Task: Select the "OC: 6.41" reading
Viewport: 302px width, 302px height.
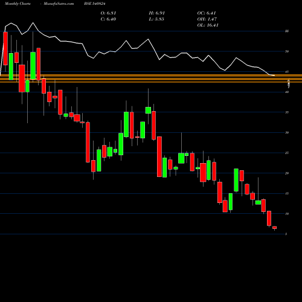Action: coord(207,13)
